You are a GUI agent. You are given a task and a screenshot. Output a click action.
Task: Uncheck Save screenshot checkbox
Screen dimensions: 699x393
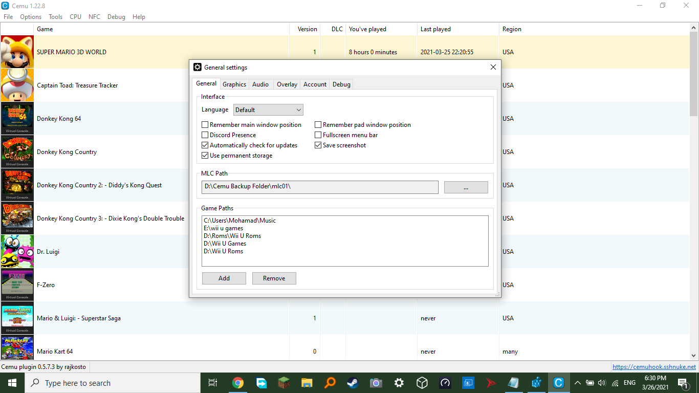[318, 145]
